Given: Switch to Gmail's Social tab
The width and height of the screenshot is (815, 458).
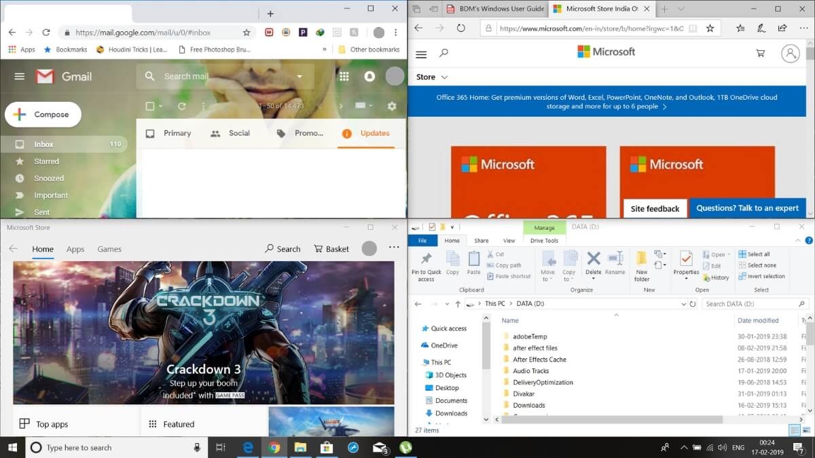Looking at the screenshot, I should tap(230, 133).
